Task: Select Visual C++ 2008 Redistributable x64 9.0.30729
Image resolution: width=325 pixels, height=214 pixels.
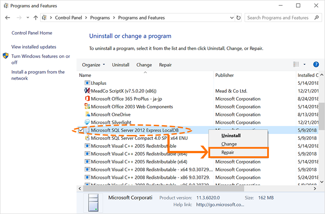Action: [x=152, y=170]
